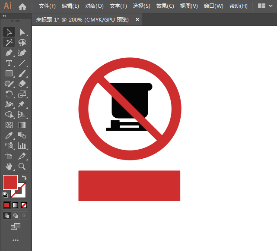This screenshot has width=277, height=251.
Task: Select the Direct Selection tool
Action: [x=22, y=32]
